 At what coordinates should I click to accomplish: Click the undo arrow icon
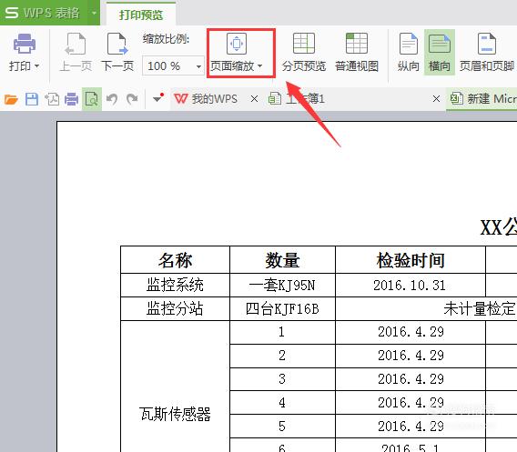click(x=112, y=99)
